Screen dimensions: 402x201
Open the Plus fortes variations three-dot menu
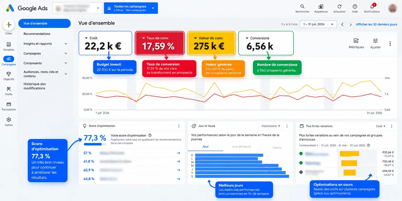392,126
